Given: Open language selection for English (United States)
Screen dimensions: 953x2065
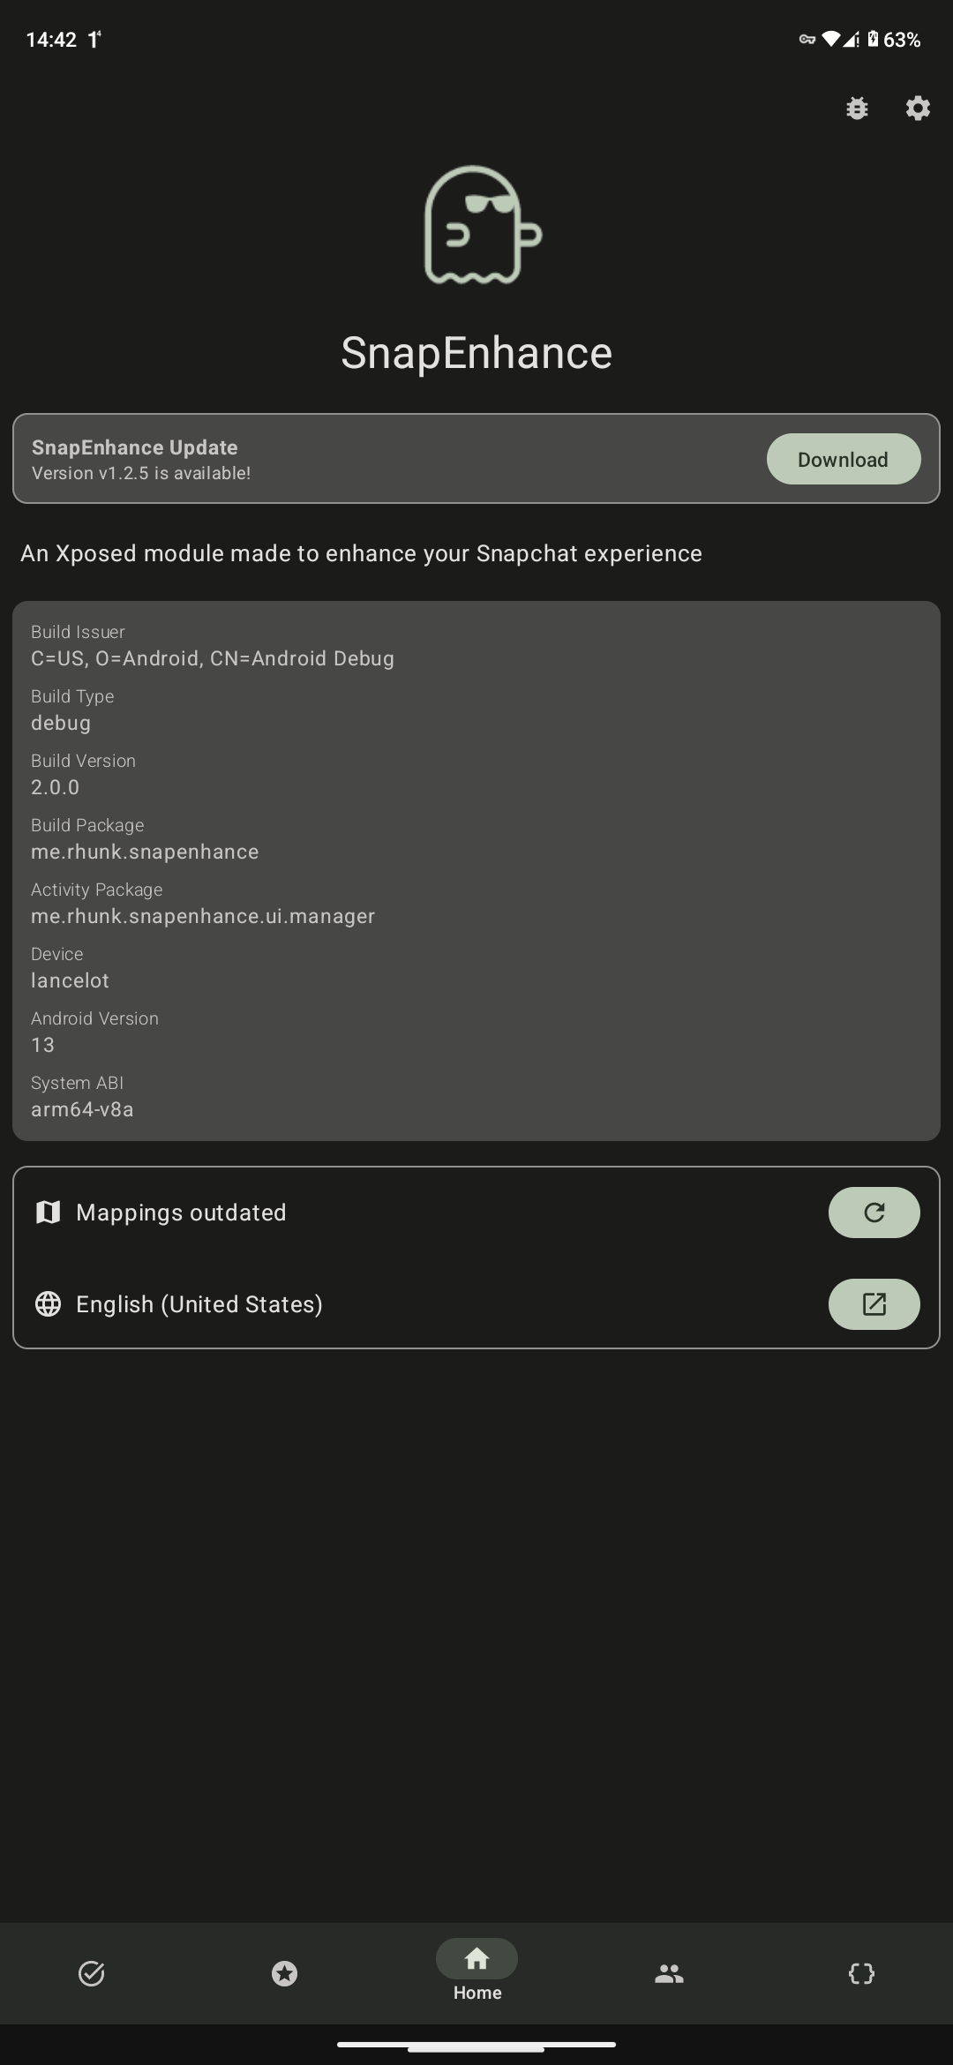Looking at the screenshot, I should (x=874, y=1304).
